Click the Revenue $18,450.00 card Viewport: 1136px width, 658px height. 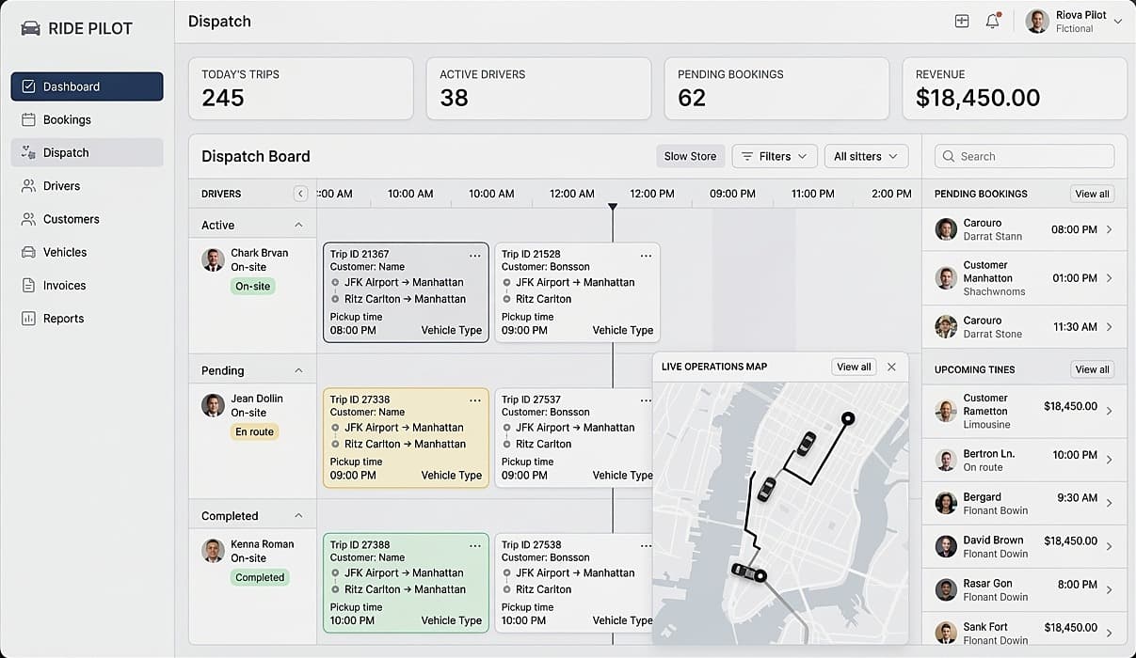[x=1015, y=88]
